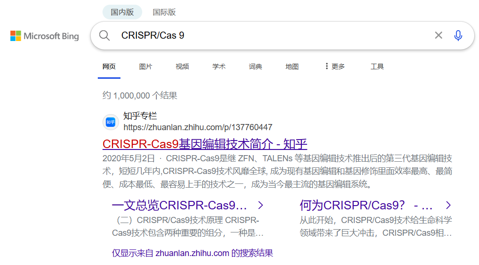
Task: Expand chevron next to 一文总览CRISPR-Cas9
Action: tap(261, 205)
